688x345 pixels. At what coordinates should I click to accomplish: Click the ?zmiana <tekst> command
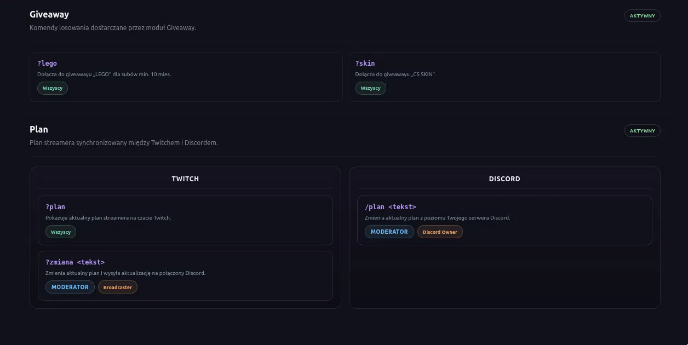[x=75, y=262]
